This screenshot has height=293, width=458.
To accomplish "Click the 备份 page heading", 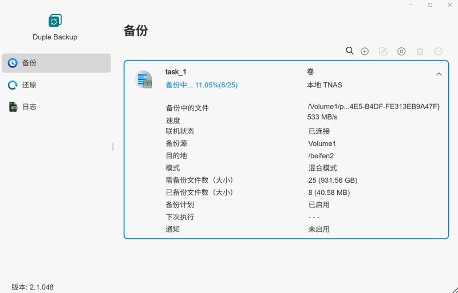I will (136, 31).
